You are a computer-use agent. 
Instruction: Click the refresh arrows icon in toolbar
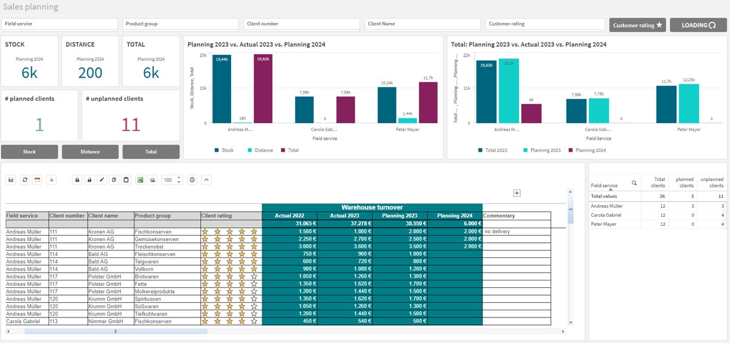(x=24, y=180)
